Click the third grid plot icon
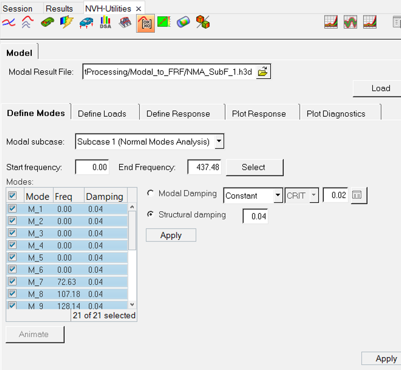 (x=370, y=22)
